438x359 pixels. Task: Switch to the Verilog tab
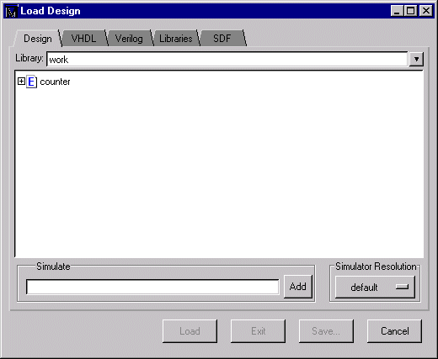(129, 39)
